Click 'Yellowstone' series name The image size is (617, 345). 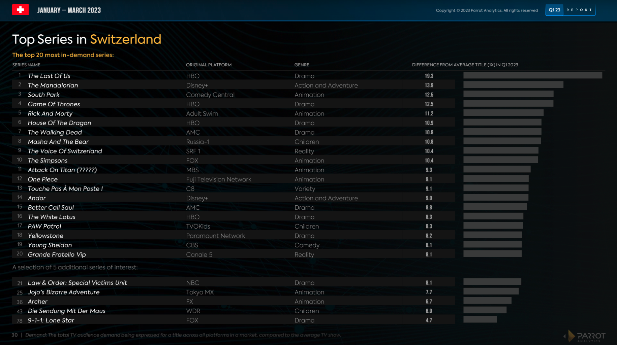(45, 236)
